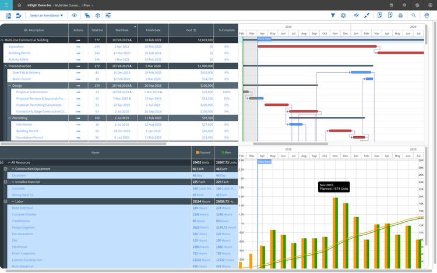Toggle the Labor group checkbox
The width and height of the screenshot is (437, 273).
pos(6,201)
